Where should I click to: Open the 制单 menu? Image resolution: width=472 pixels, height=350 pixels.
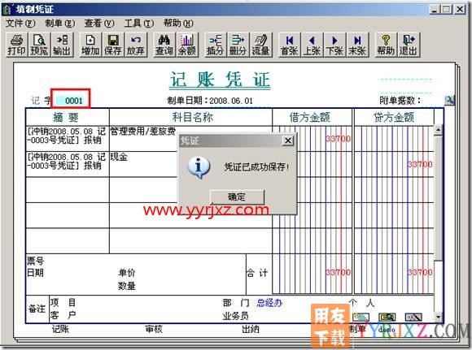pyautogui.click(x=59, y=23)
